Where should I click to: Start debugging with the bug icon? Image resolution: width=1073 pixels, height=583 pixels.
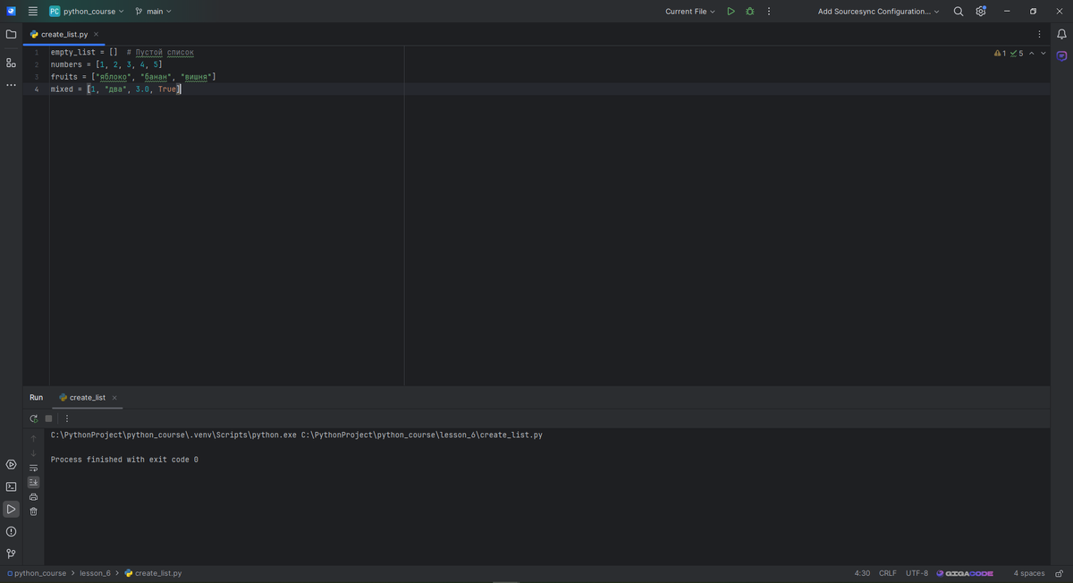point(749,12)
